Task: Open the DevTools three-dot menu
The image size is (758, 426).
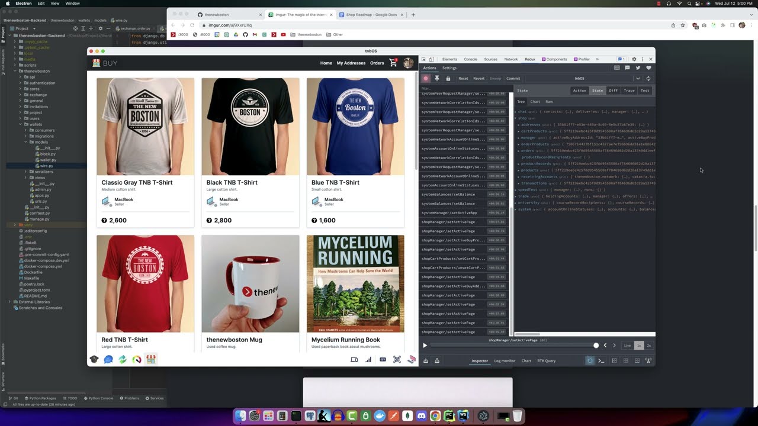Action: pos(643,59)
